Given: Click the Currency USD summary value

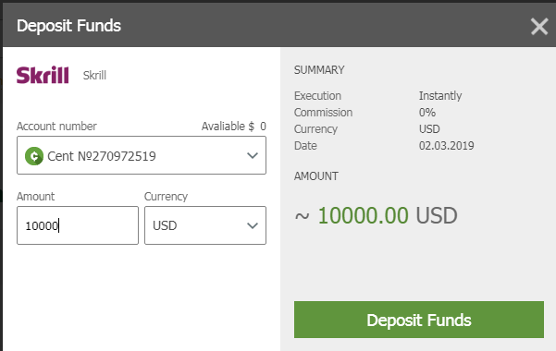Looking at the screenshot, I should [x=429, y=129].
